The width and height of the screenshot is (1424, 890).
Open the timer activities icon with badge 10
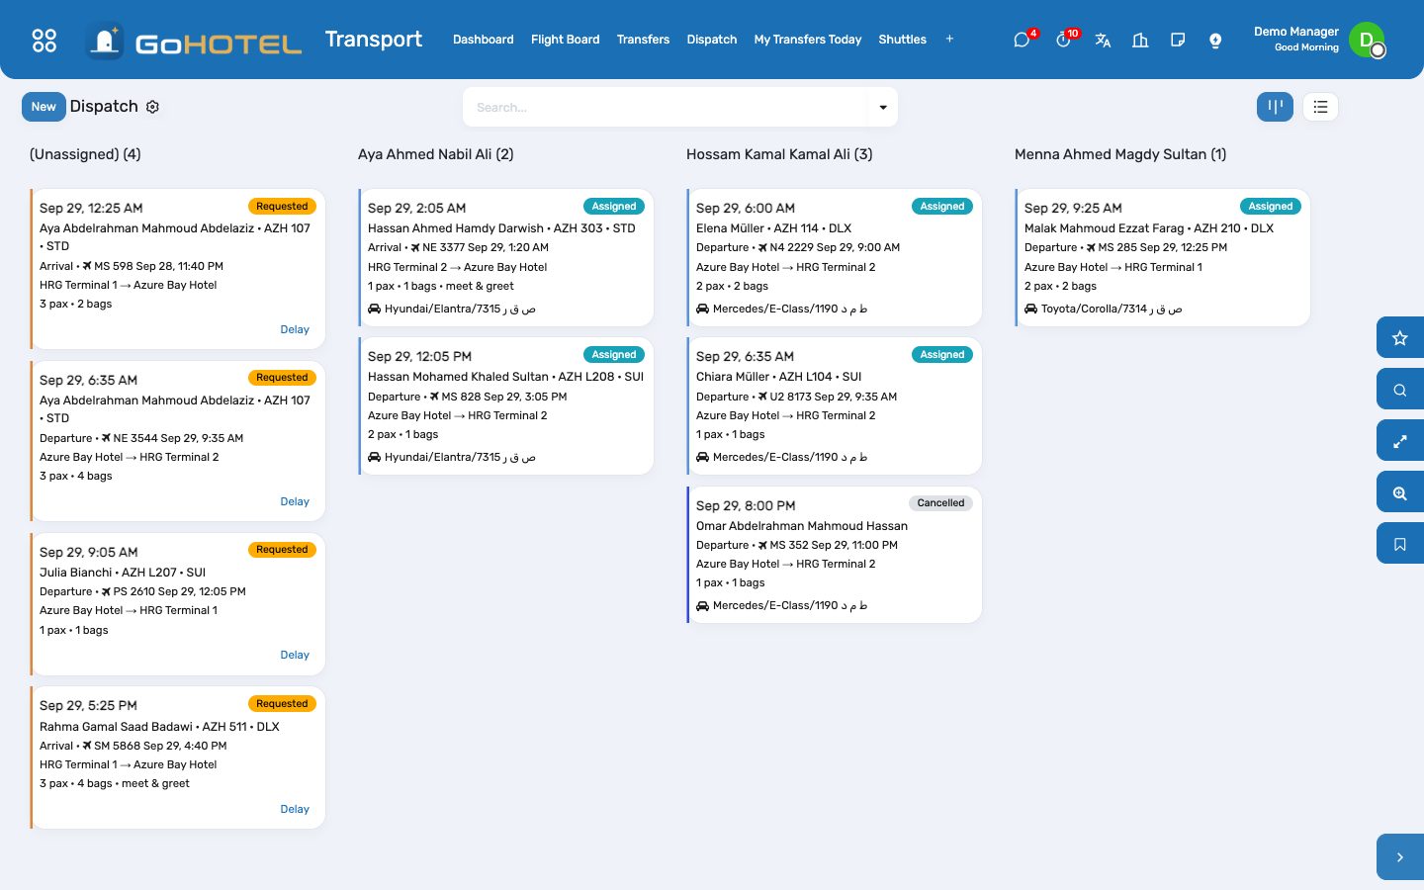[x=1063, y=40]
